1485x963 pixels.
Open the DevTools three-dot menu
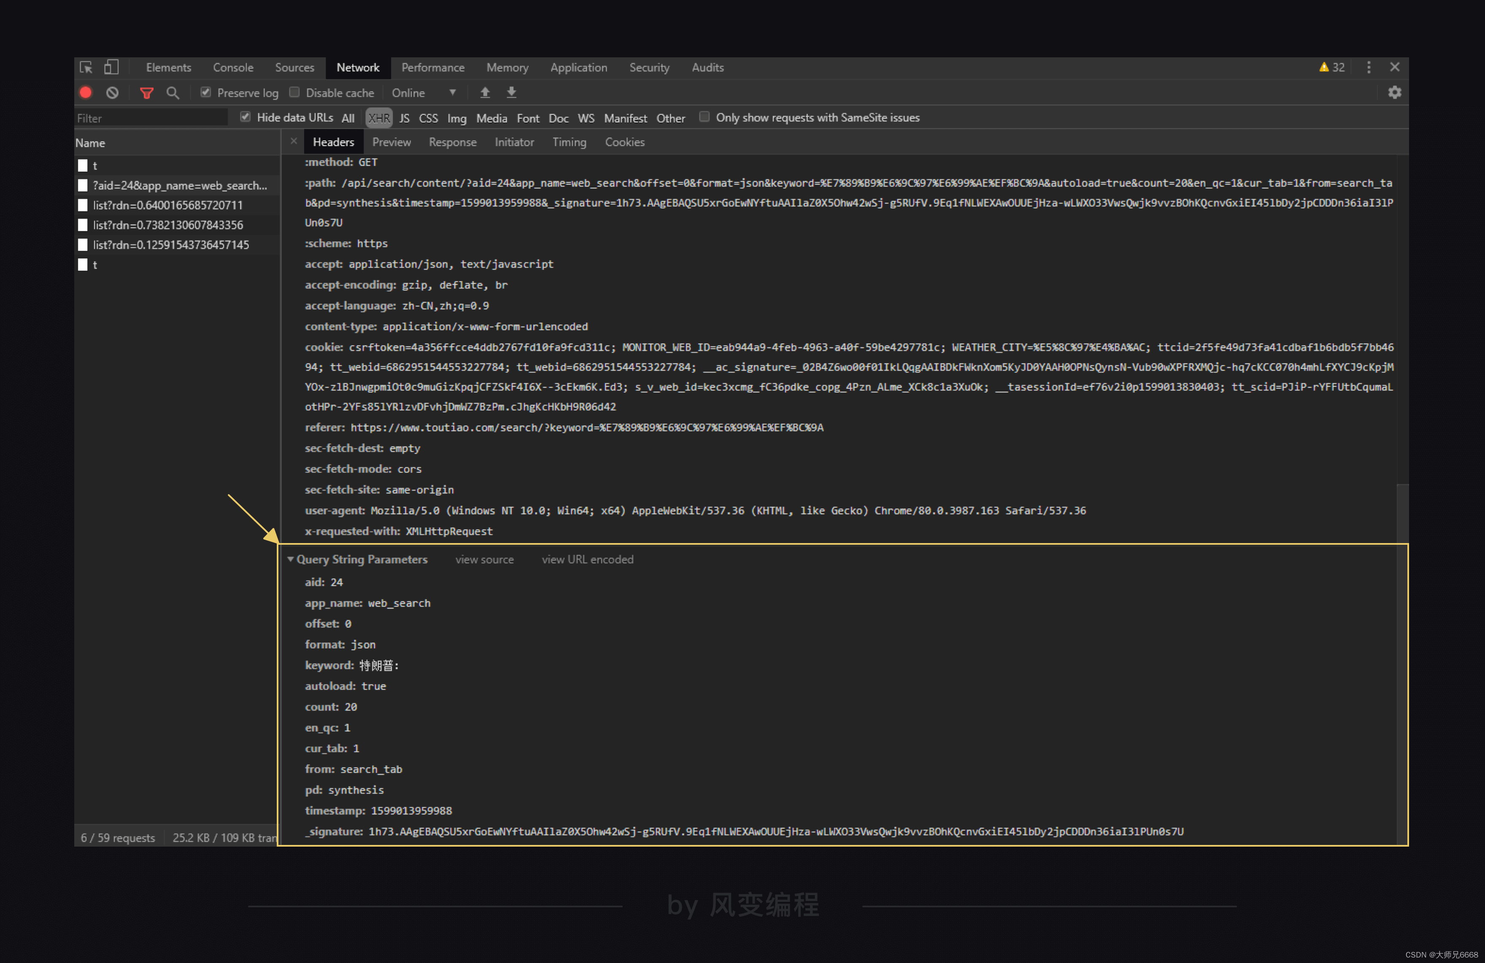(1369, 67)
